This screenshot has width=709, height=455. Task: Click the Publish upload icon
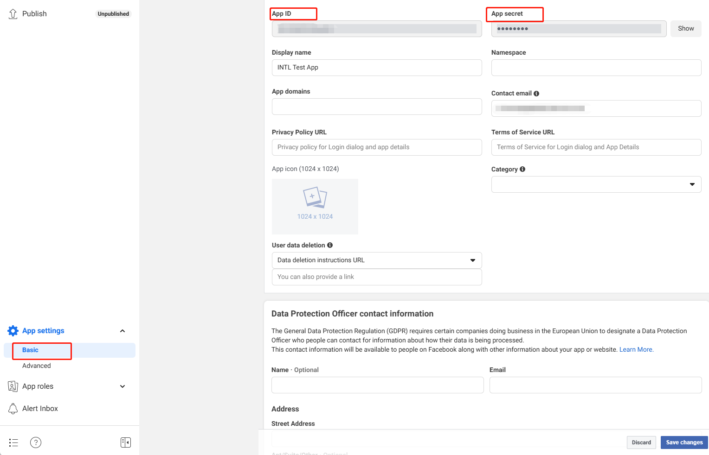(13, 13)
